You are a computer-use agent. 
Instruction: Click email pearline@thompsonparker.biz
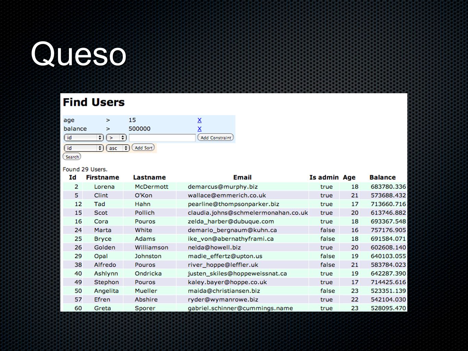click(x=233, y=204)
